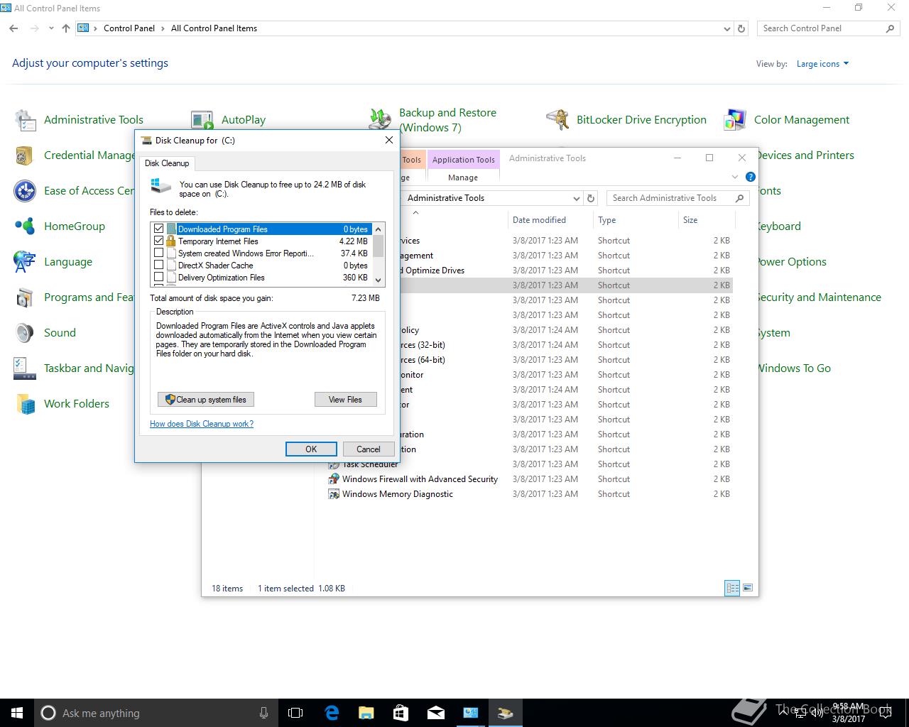Uncheck Downloaded Program Files checkbox

[x=158, y=229]
